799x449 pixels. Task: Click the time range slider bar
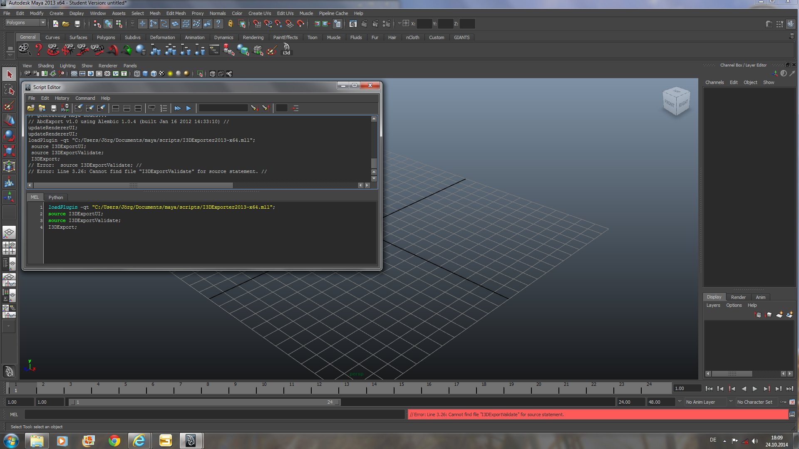coord(204,402)
